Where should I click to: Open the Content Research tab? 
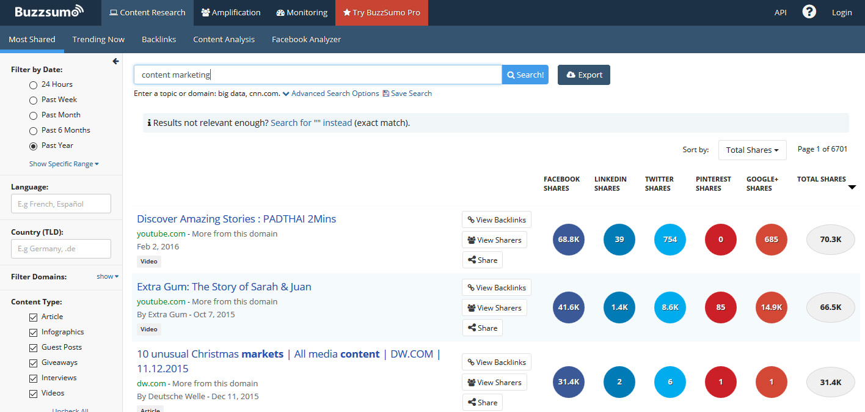(x=147, y=12)
